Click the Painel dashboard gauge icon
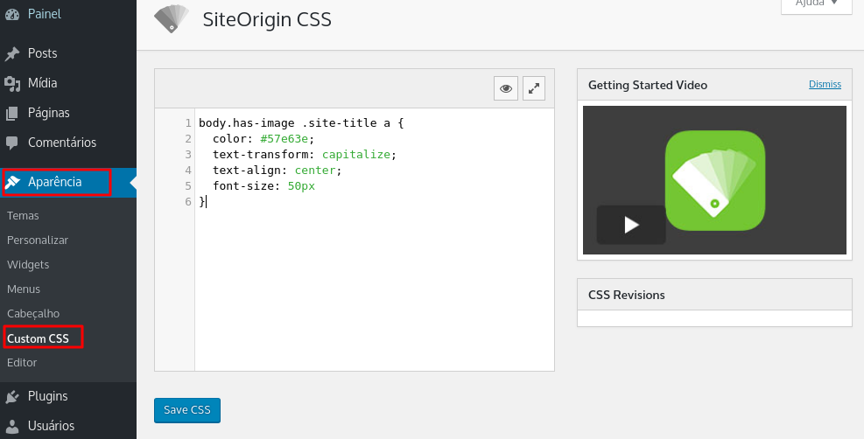The height and width of the screenshot is (439, 864). coord(12,14)
